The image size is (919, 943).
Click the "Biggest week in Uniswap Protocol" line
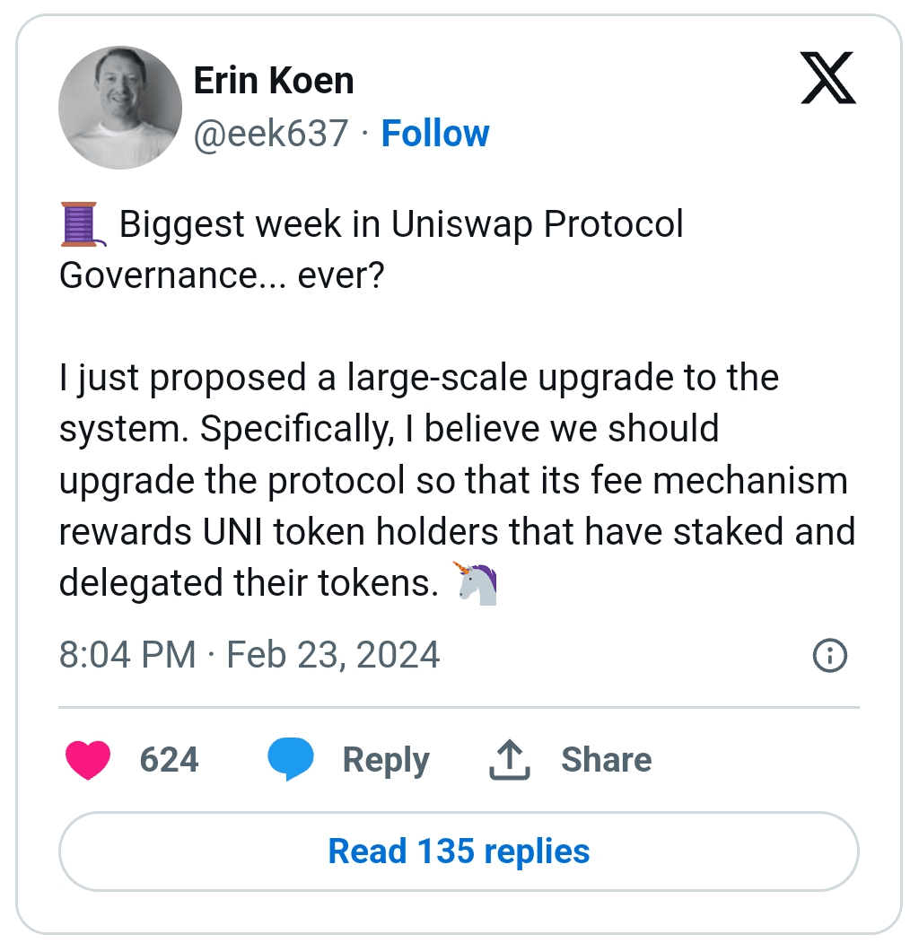(401, 224)
